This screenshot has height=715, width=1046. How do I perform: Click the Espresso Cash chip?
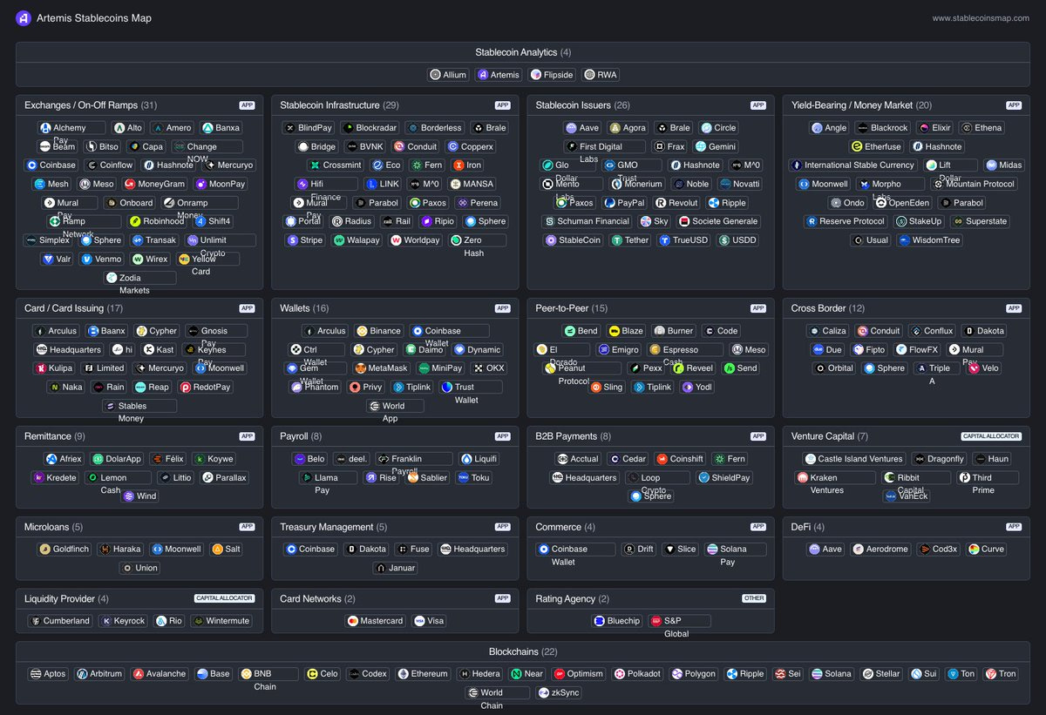685,350
